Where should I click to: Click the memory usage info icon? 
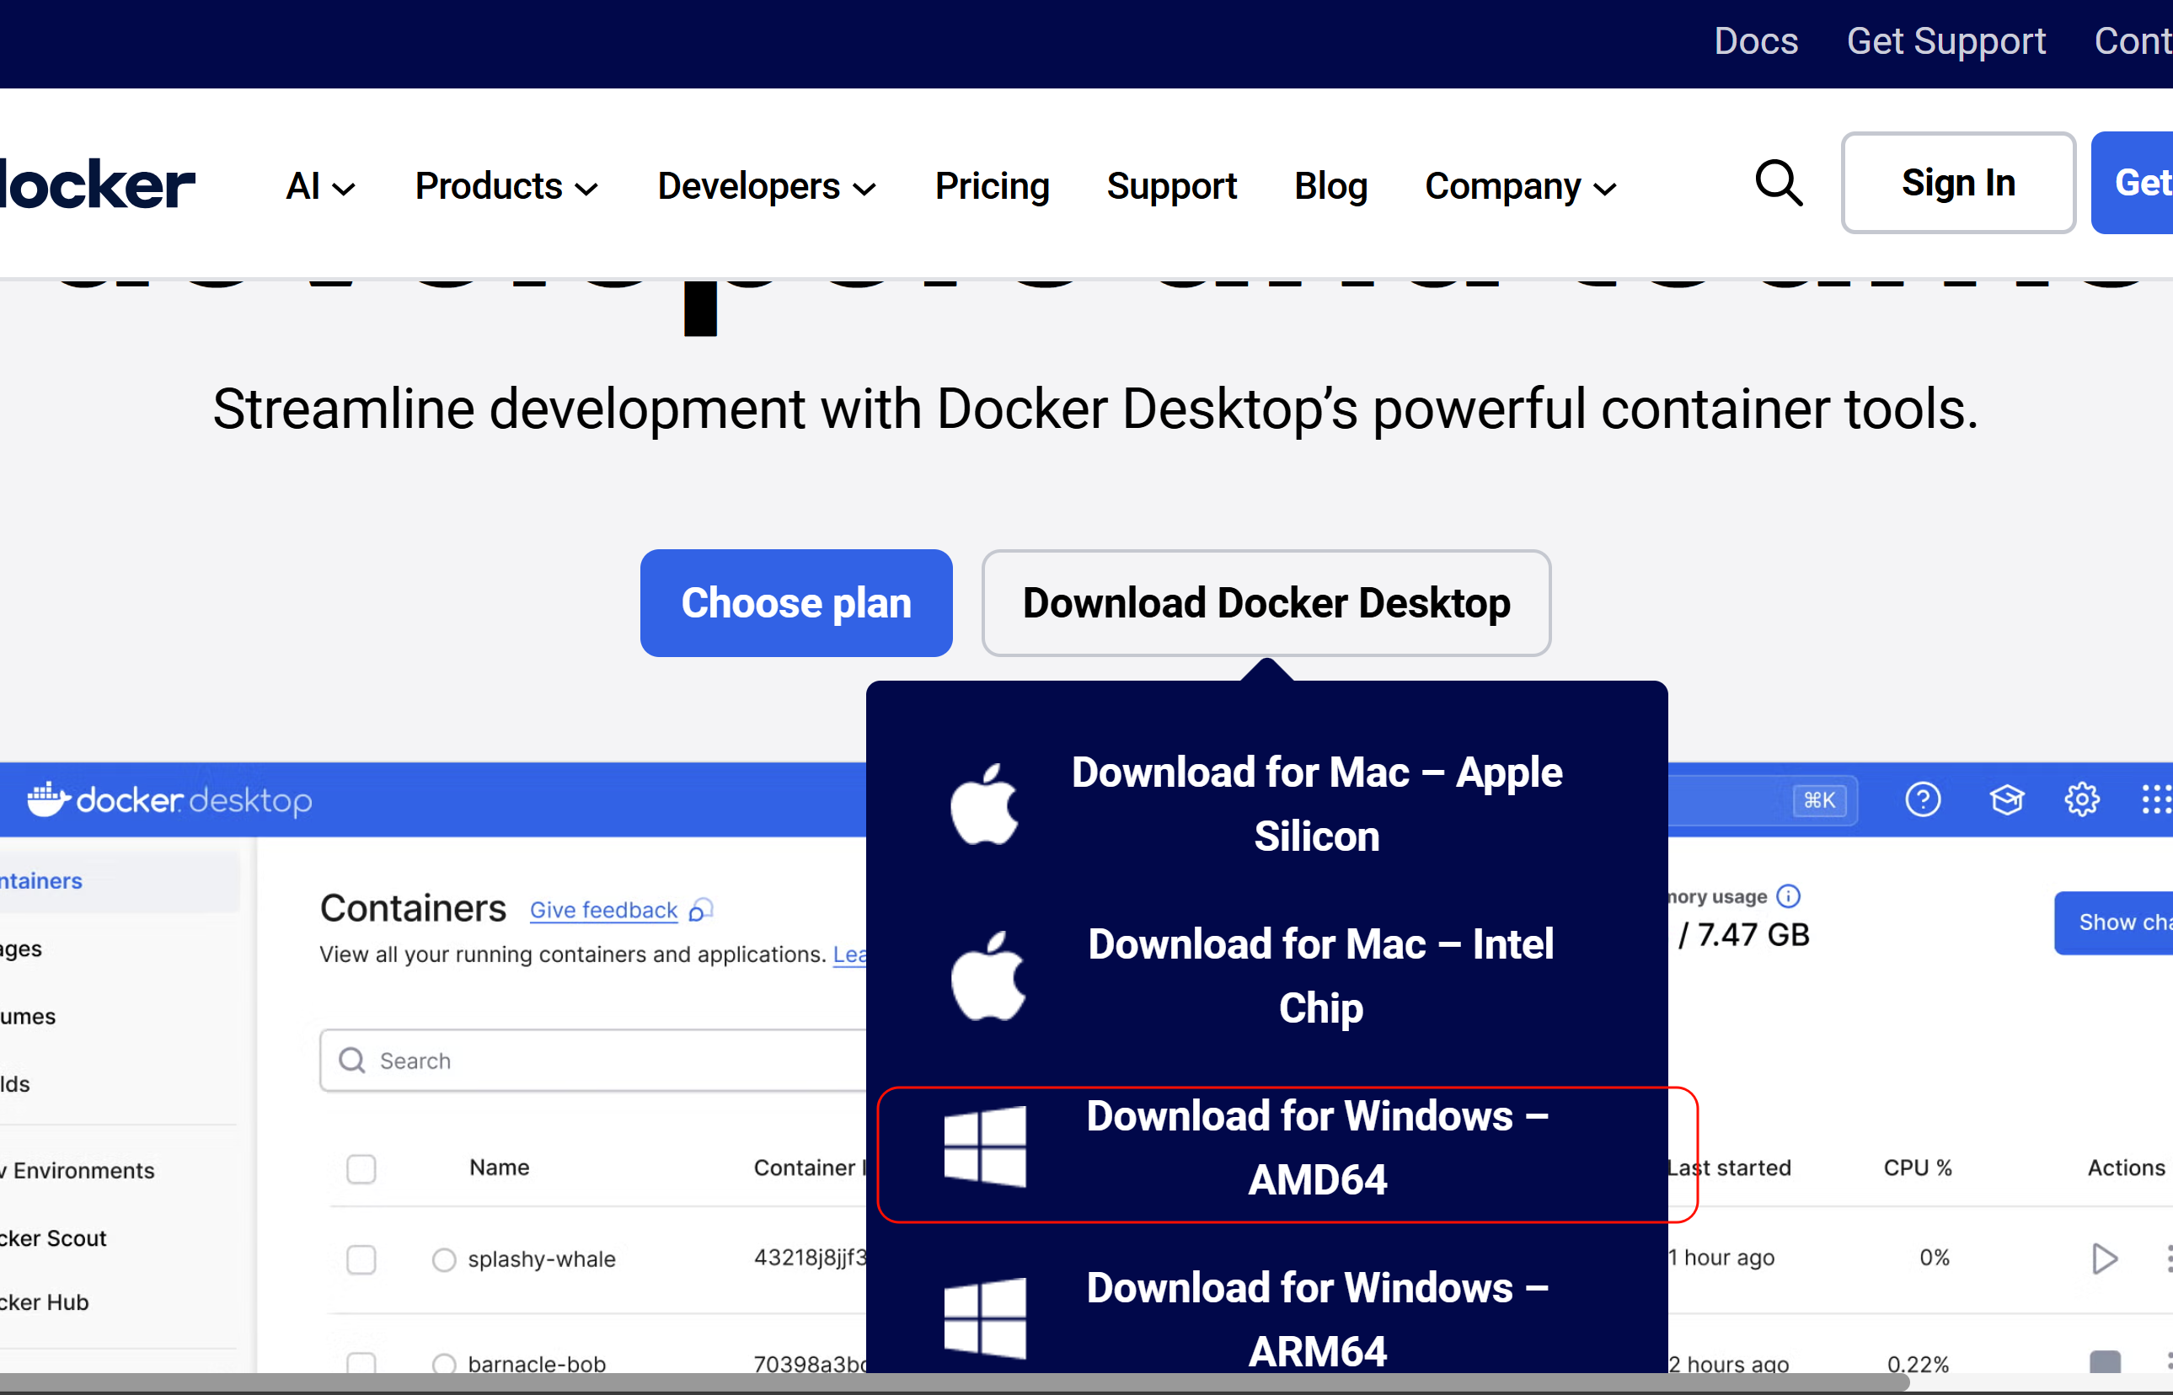point(1788,895)
